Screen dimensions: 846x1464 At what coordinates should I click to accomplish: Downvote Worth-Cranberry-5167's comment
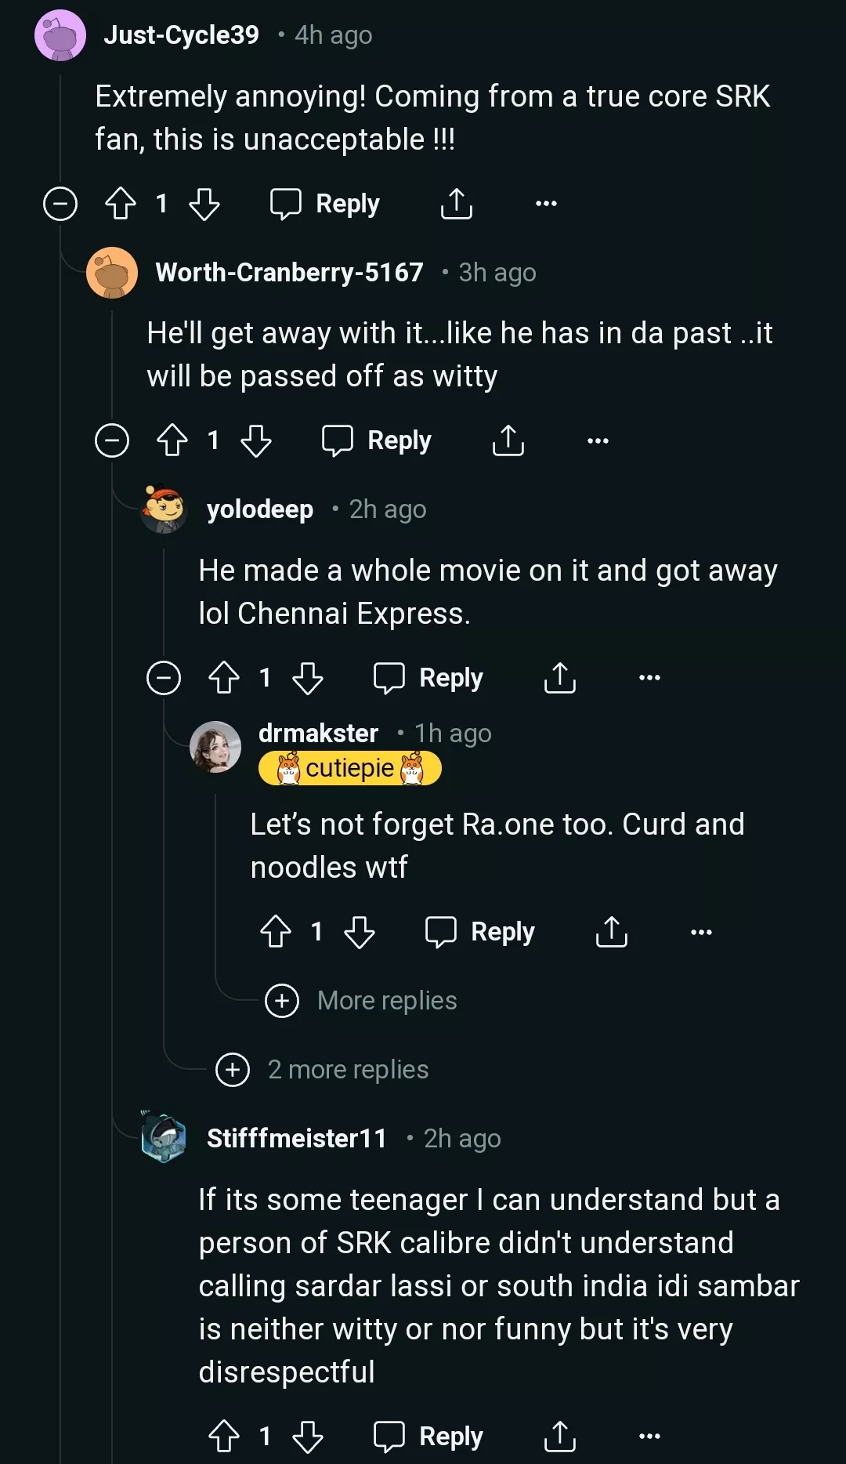pos(255,440)
